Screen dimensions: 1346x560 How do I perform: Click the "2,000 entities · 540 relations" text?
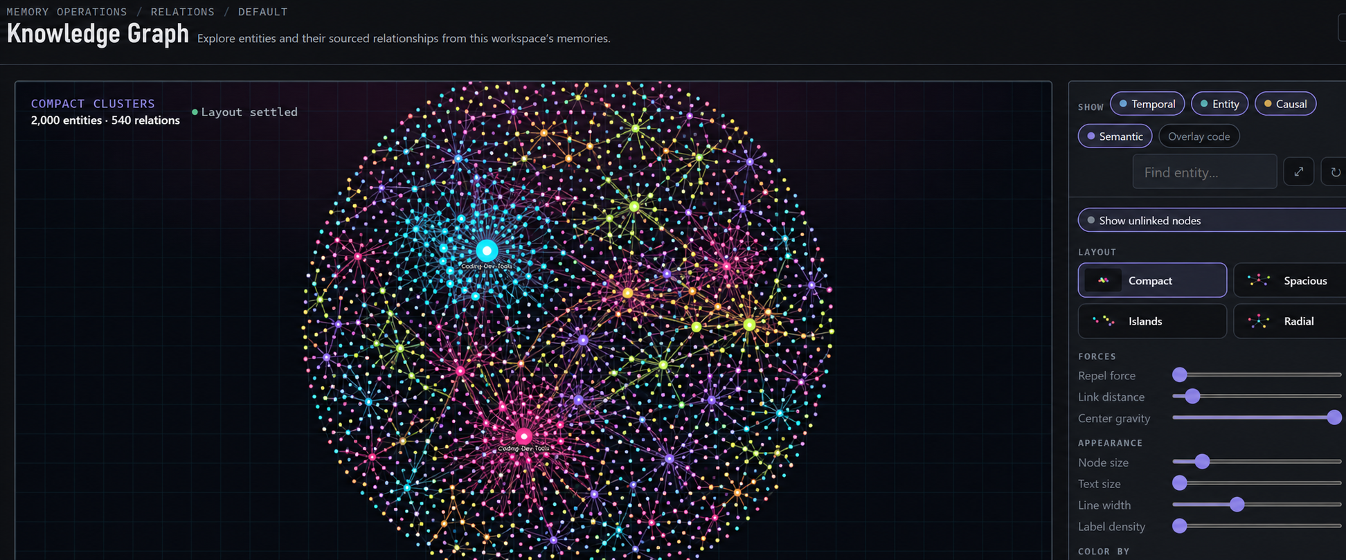click(105, 120)
